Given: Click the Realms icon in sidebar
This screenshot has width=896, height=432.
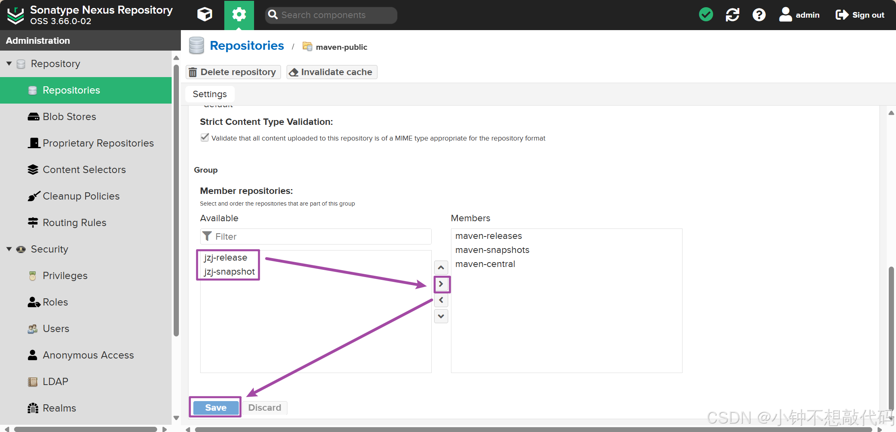Looking at the screenshot, I should point(33,408).
